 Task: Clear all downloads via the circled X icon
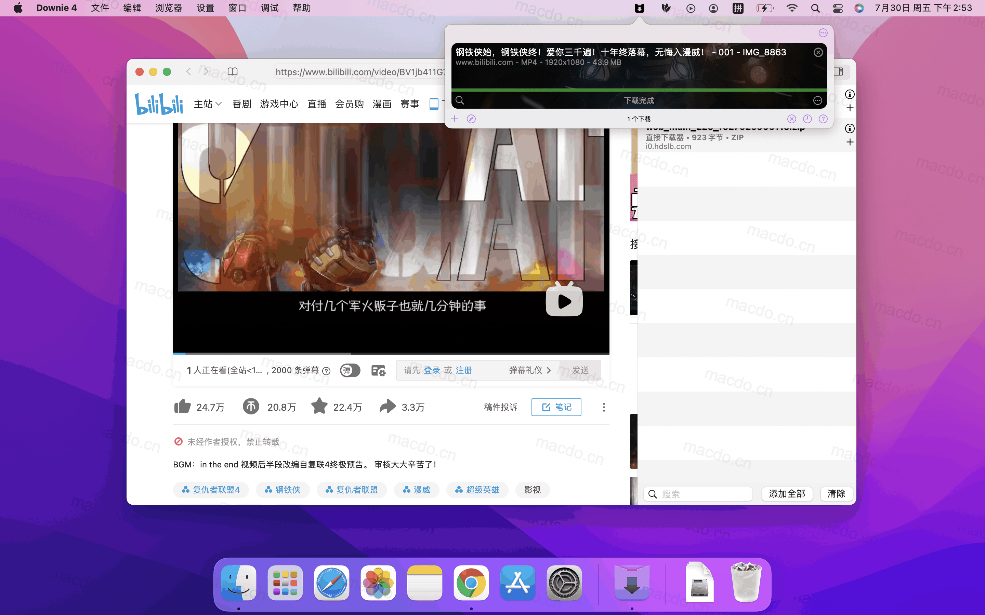point(791,119)
